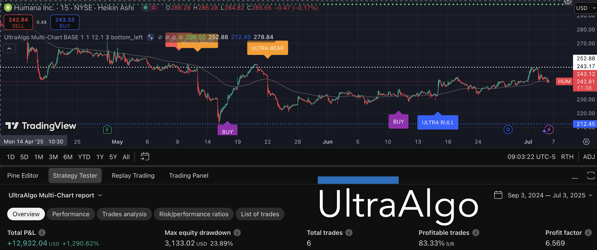The image size is (597, 250).
Task: Open the go-to-date calendar icon
Action: pos(145,157)
